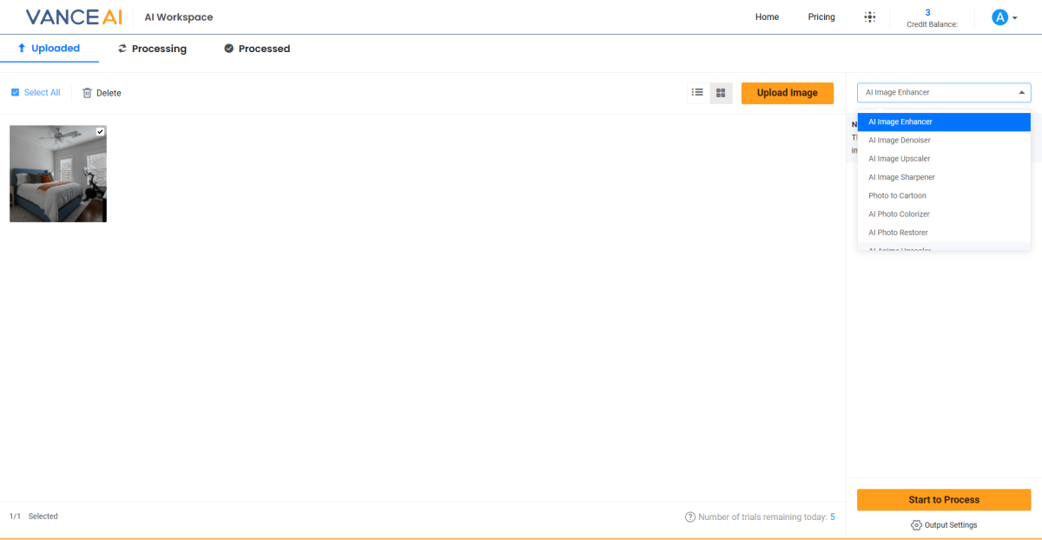This screenshot has height=540, width=1042.
Task: Click the trials remaining help icon
Action: (690, 517)
